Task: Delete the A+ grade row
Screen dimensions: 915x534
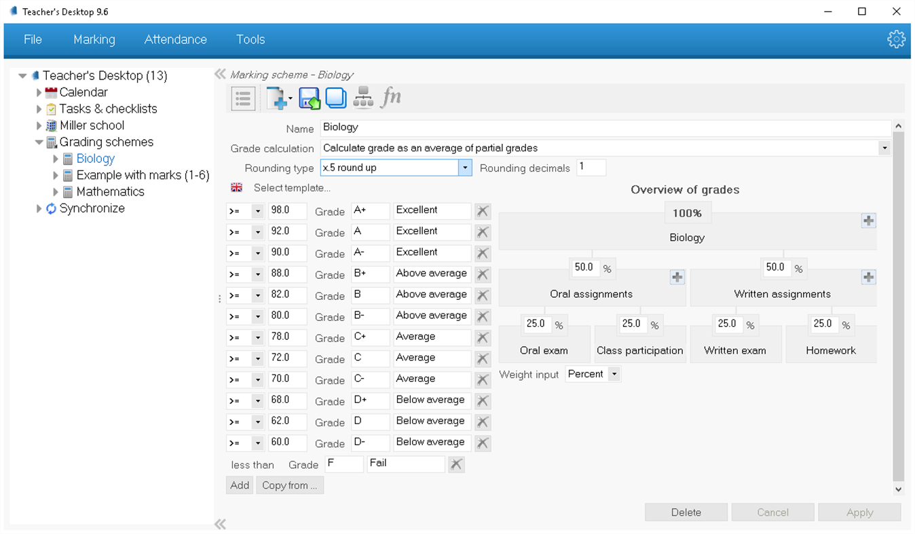Action: pos(483,210)
